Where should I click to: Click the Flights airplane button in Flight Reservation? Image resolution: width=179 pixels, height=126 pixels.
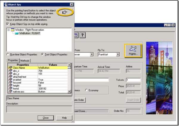pos(133,51)
